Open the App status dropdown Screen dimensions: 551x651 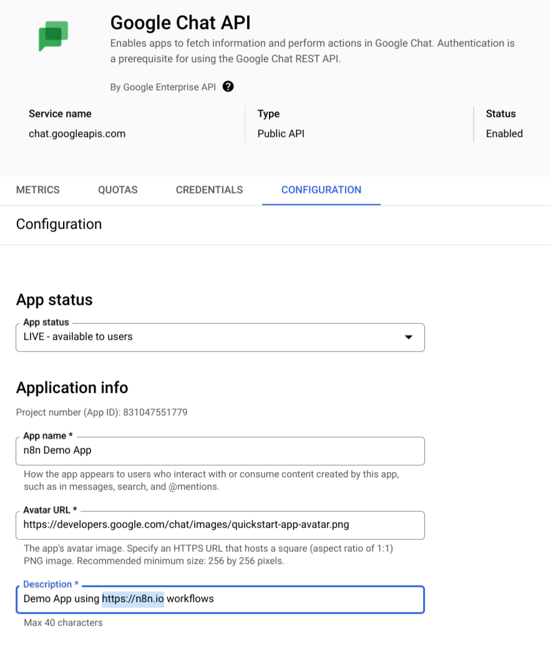[220, 336]
